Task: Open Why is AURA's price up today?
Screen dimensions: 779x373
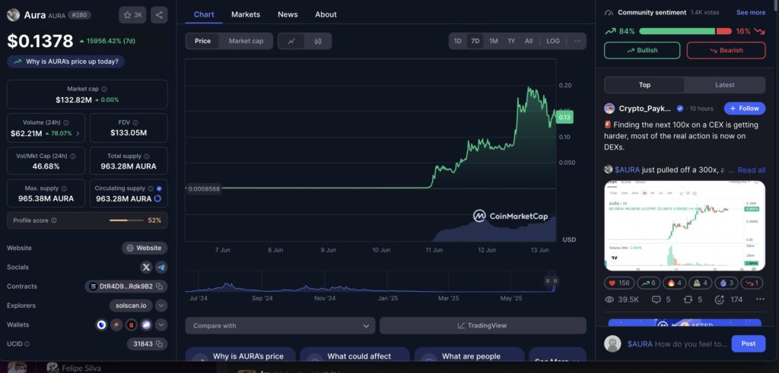Action: point(66,62)
